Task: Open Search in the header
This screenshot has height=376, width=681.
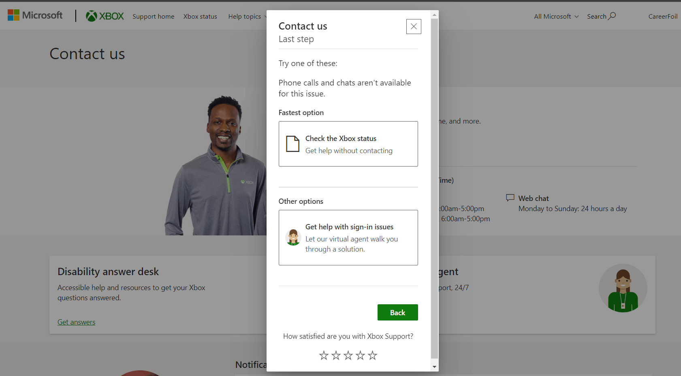Action: point(601,16)
